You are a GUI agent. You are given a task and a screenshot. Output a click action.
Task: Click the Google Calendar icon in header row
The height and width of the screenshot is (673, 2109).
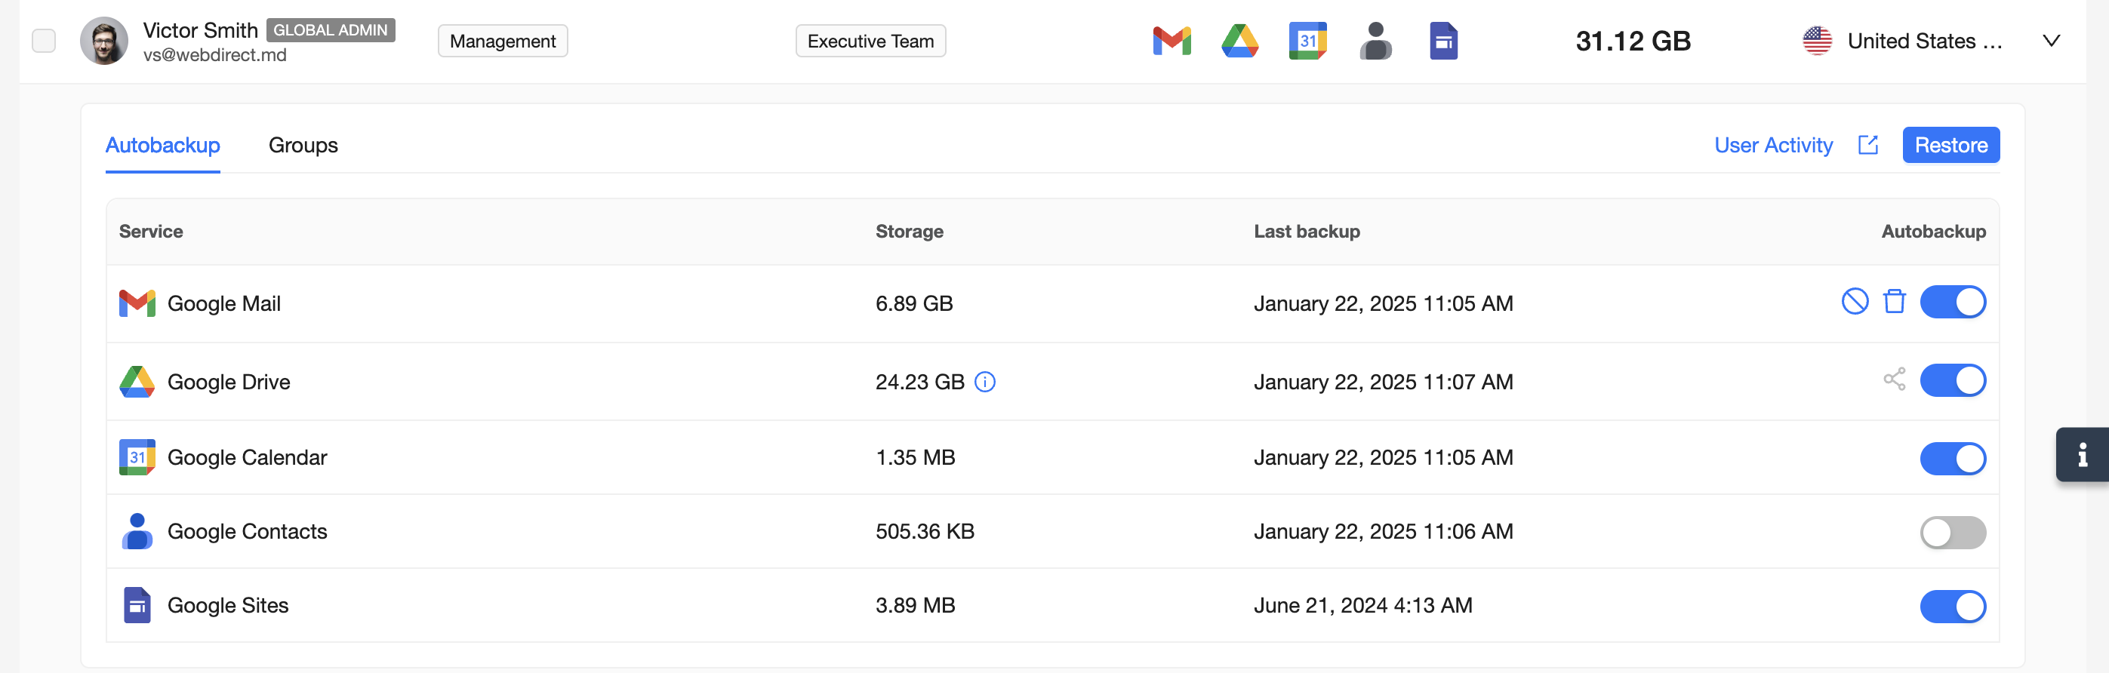1307,41
